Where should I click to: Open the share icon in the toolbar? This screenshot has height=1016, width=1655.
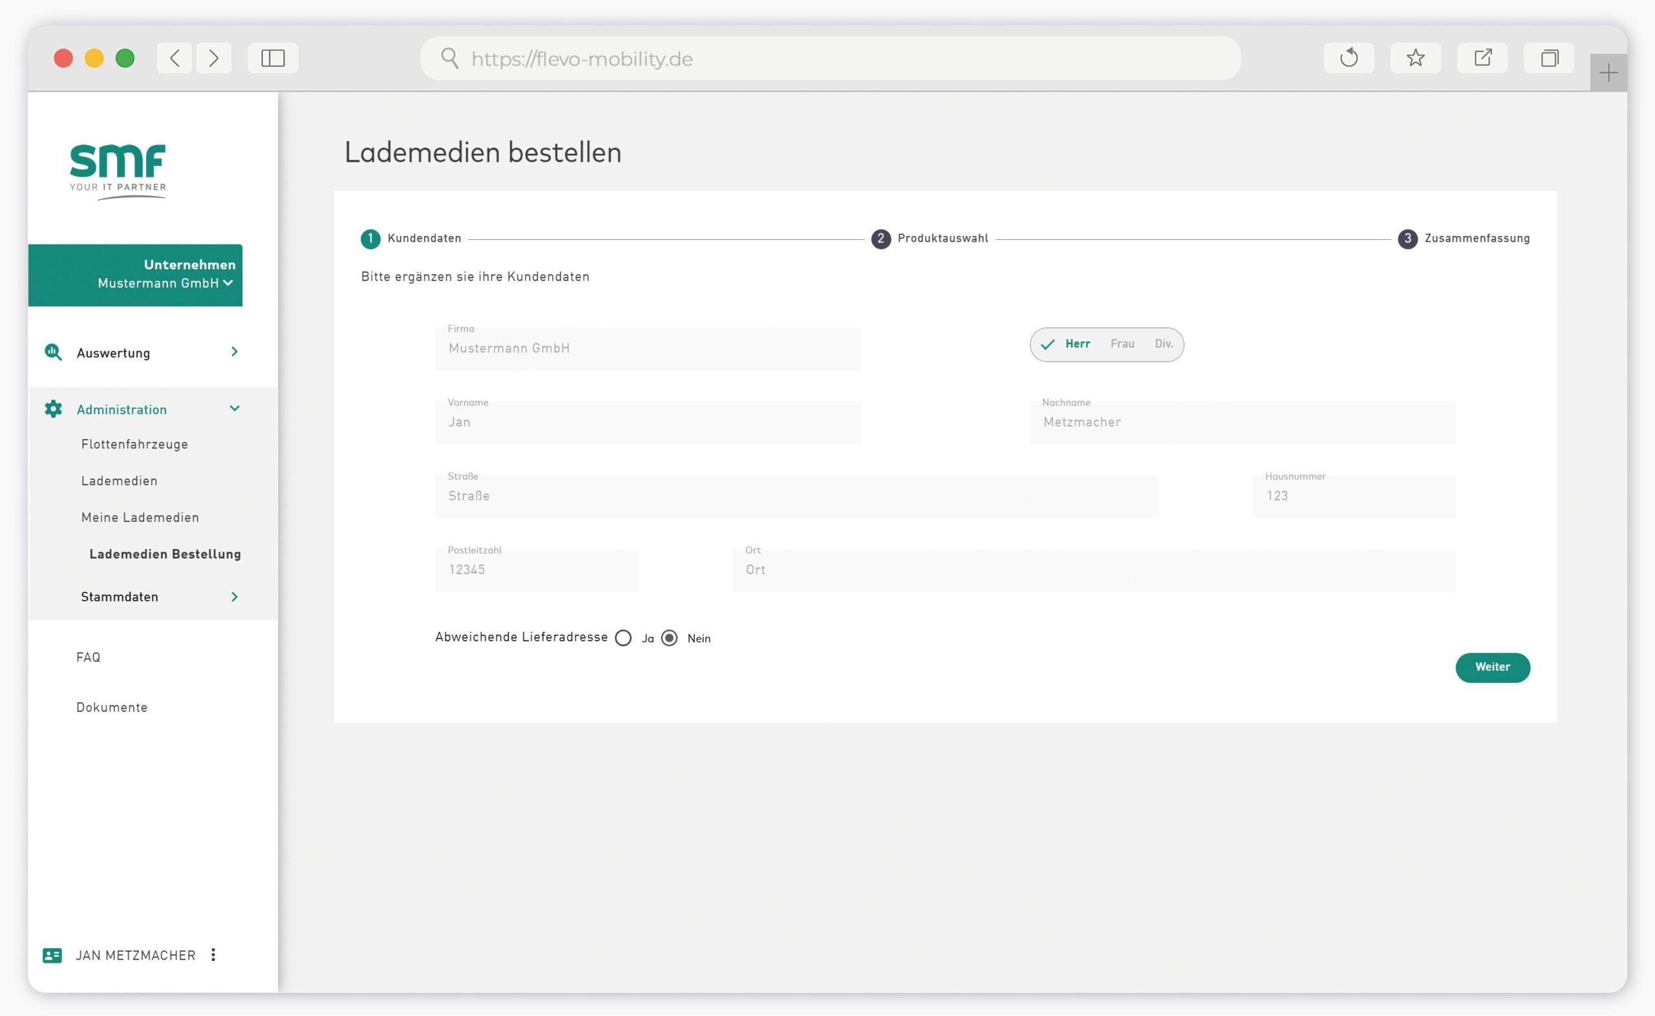(1484, 58)
